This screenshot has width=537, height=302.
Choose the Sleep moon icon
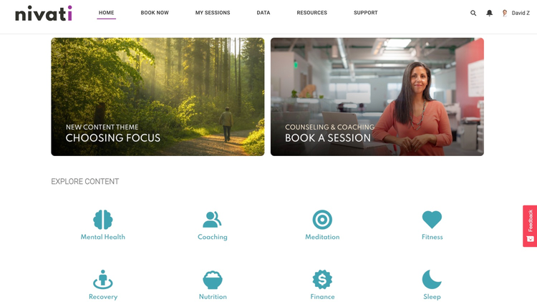pyautogui.click(x=432, y=279)
